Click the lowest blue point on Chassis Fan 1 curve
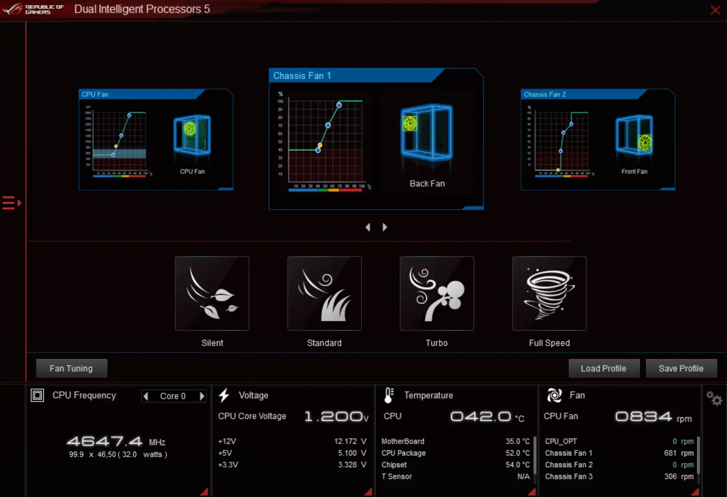 point(318,150)
